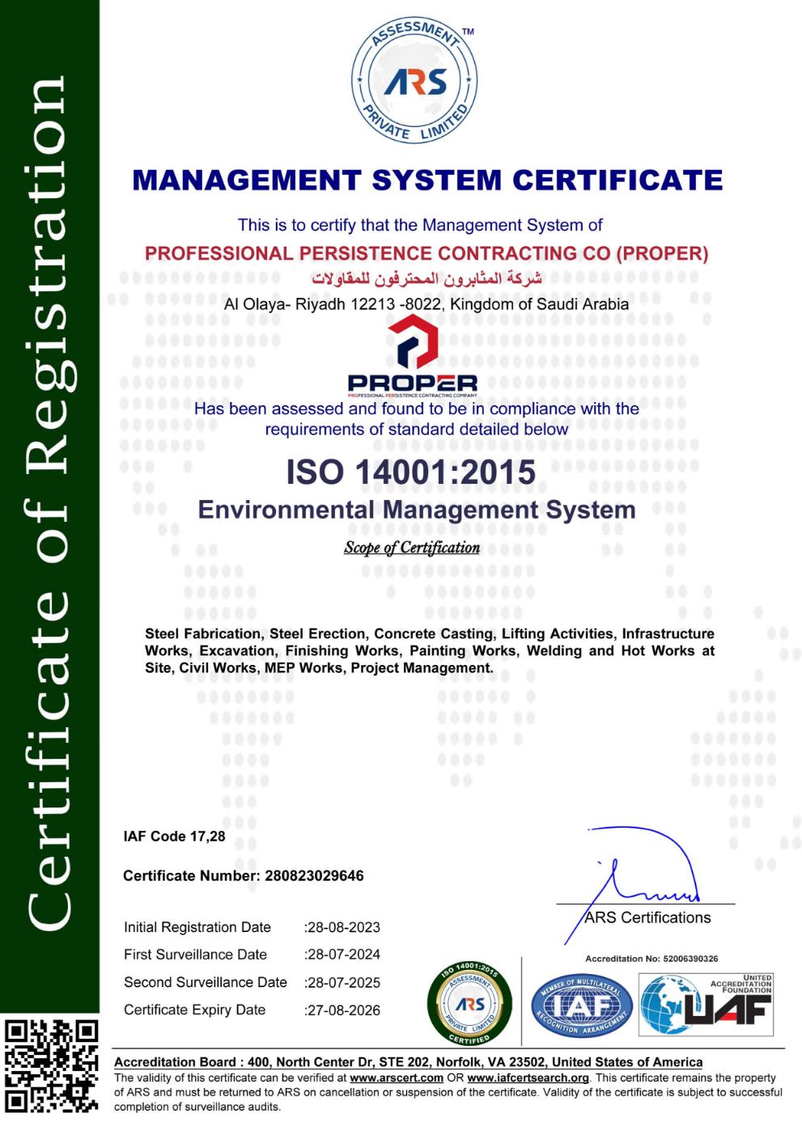Click the certificate number 280823029646

[x=314, y=875]
